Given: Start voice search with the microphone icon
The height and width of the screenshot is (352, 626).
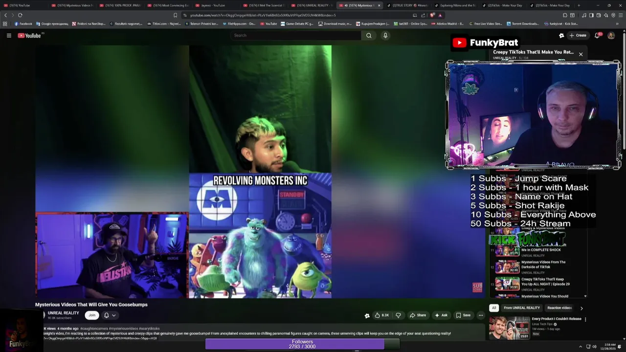Looking at the screenshot, I should 385,35.
